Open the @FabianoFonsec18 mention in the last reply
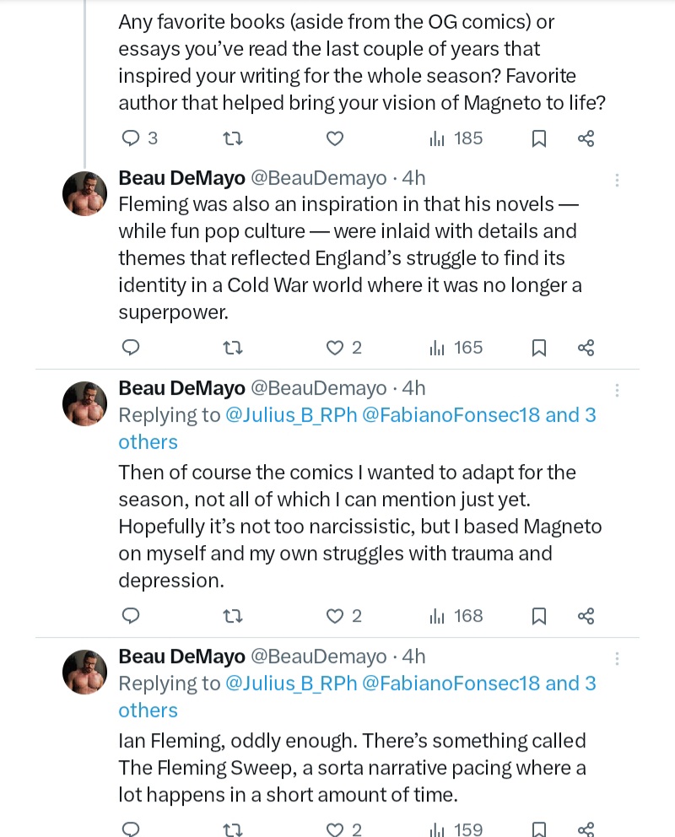The height and width of the screenshot is (837, 675). coord(451,683)
